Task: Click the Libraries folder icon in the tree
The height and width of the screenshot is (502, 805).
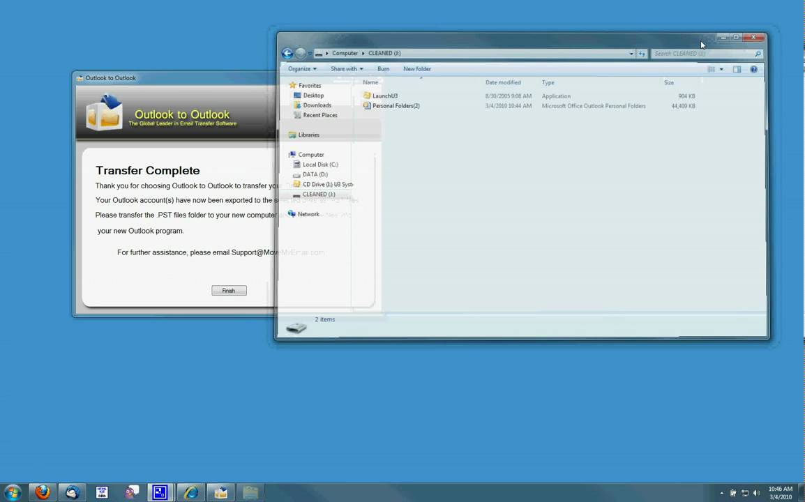Action: coord(292,135)
